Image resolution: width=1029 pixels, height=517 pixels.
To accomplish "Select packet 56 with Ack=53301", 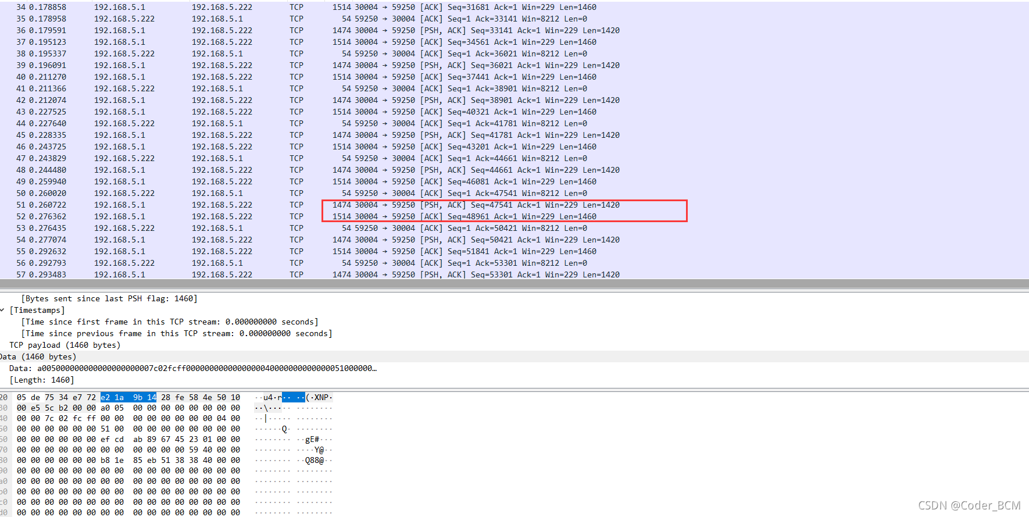I will 514,263.
